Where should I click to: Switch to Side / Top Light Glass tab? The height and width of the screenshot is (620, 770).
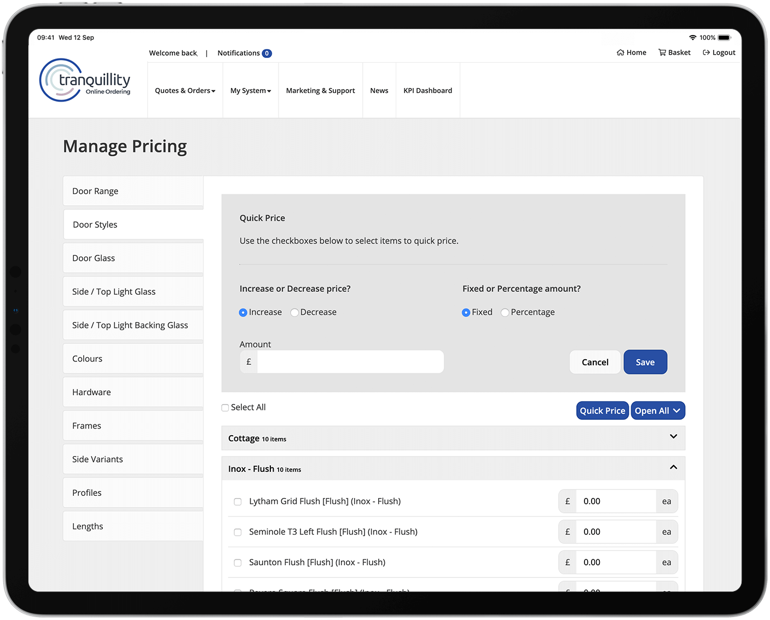(133, 292)
